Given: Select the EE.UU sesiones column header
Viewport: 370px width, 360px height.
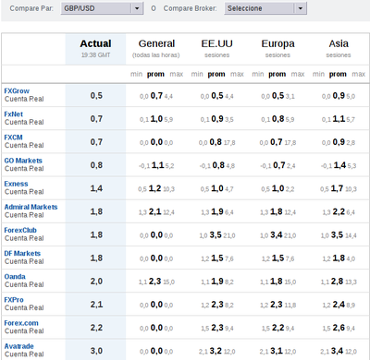Looking at the screenshot, I should coord(216,48).
